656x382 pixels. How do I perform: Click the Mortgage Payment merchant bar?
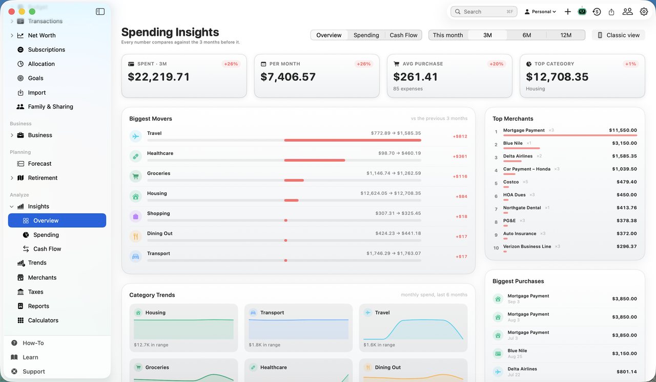point(570,135)
